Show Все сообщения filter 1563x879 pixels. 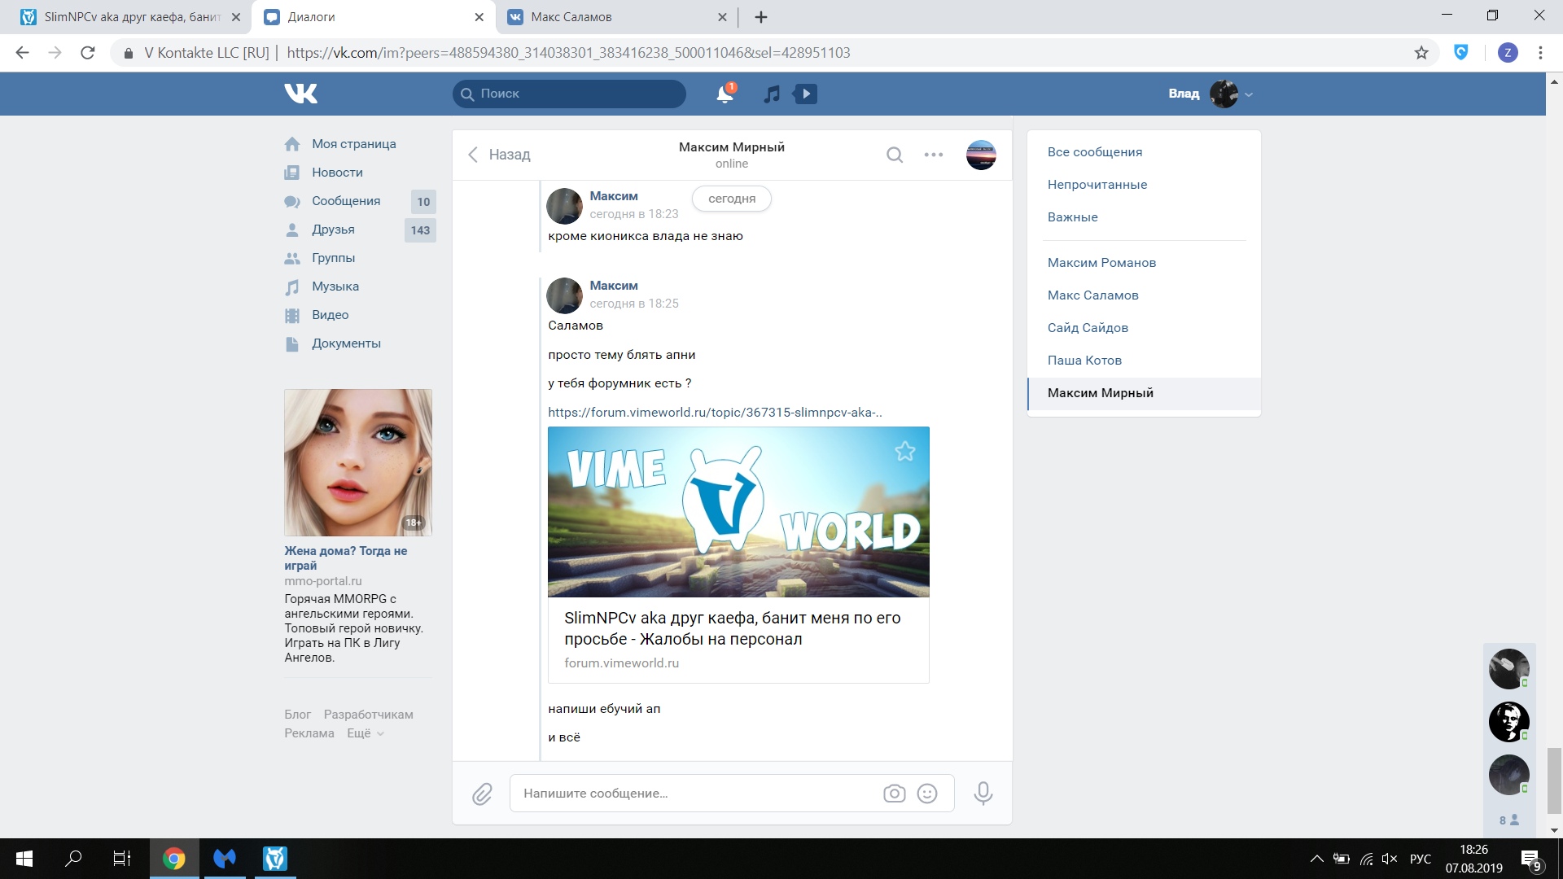[x=1095, y=152]
